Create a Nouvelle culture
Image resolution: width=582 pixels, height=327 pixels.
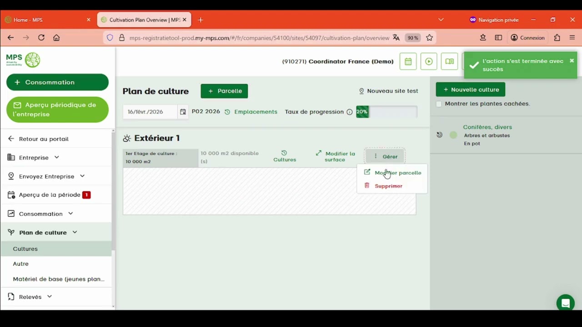click(x=470, y=89)
